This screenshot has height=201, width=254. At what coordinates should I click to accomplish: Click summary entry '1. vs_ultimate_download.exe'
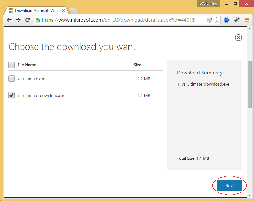tap(203, 84)
